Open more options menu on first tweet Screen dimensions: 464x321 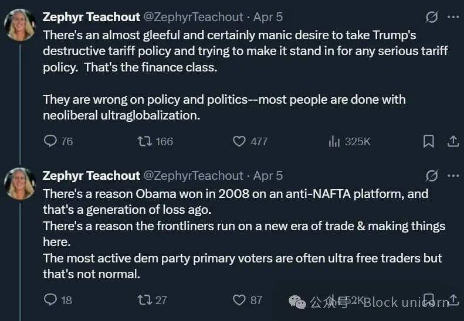tap(453, 18)
